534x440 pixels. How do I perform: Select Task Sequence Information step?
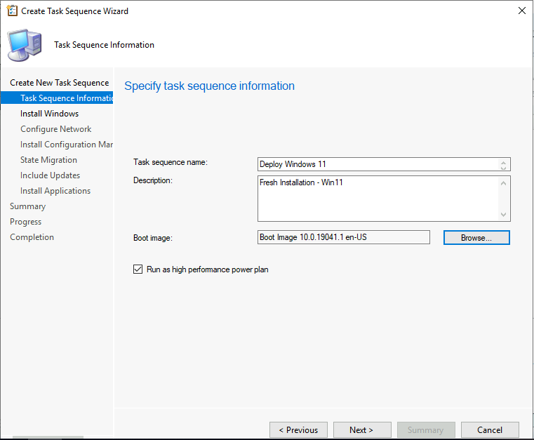tap(57, 98)
